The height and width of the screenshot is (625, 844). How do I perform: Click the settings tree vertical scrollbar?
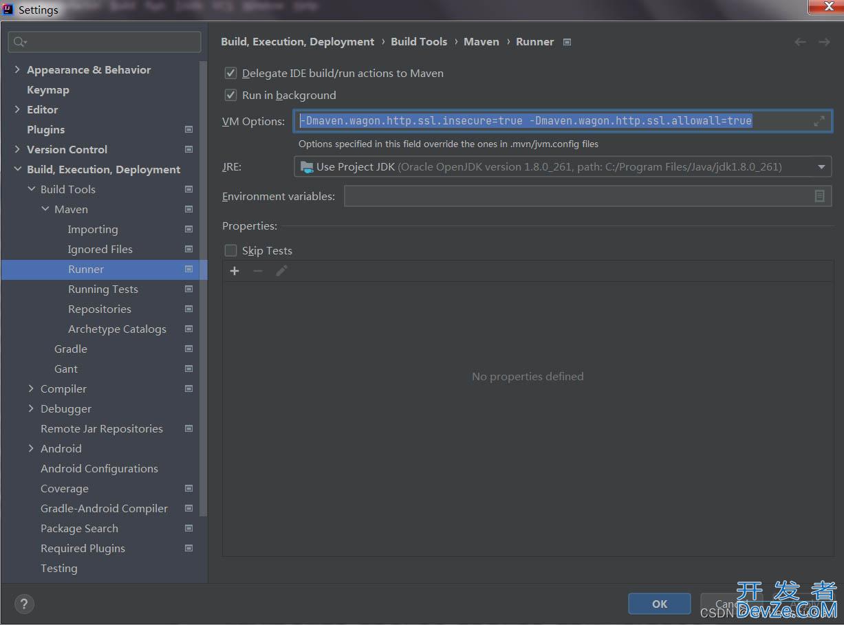[203, 289]
